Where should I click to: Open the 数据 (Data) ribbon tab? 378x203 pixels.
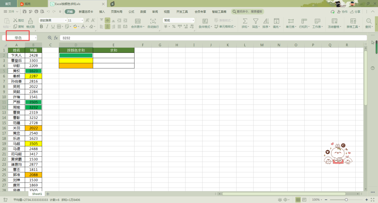coord(143,12)
